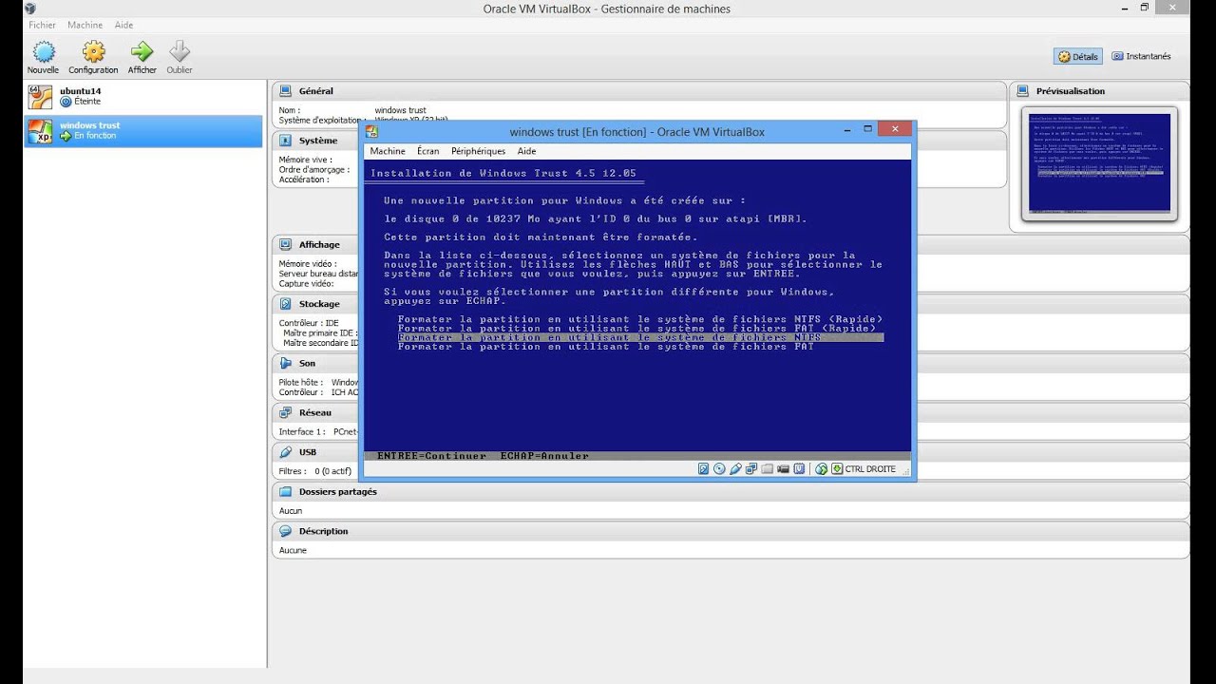
Task: Click 'En fonction' status under windows trust
Action: click(95, 136)
